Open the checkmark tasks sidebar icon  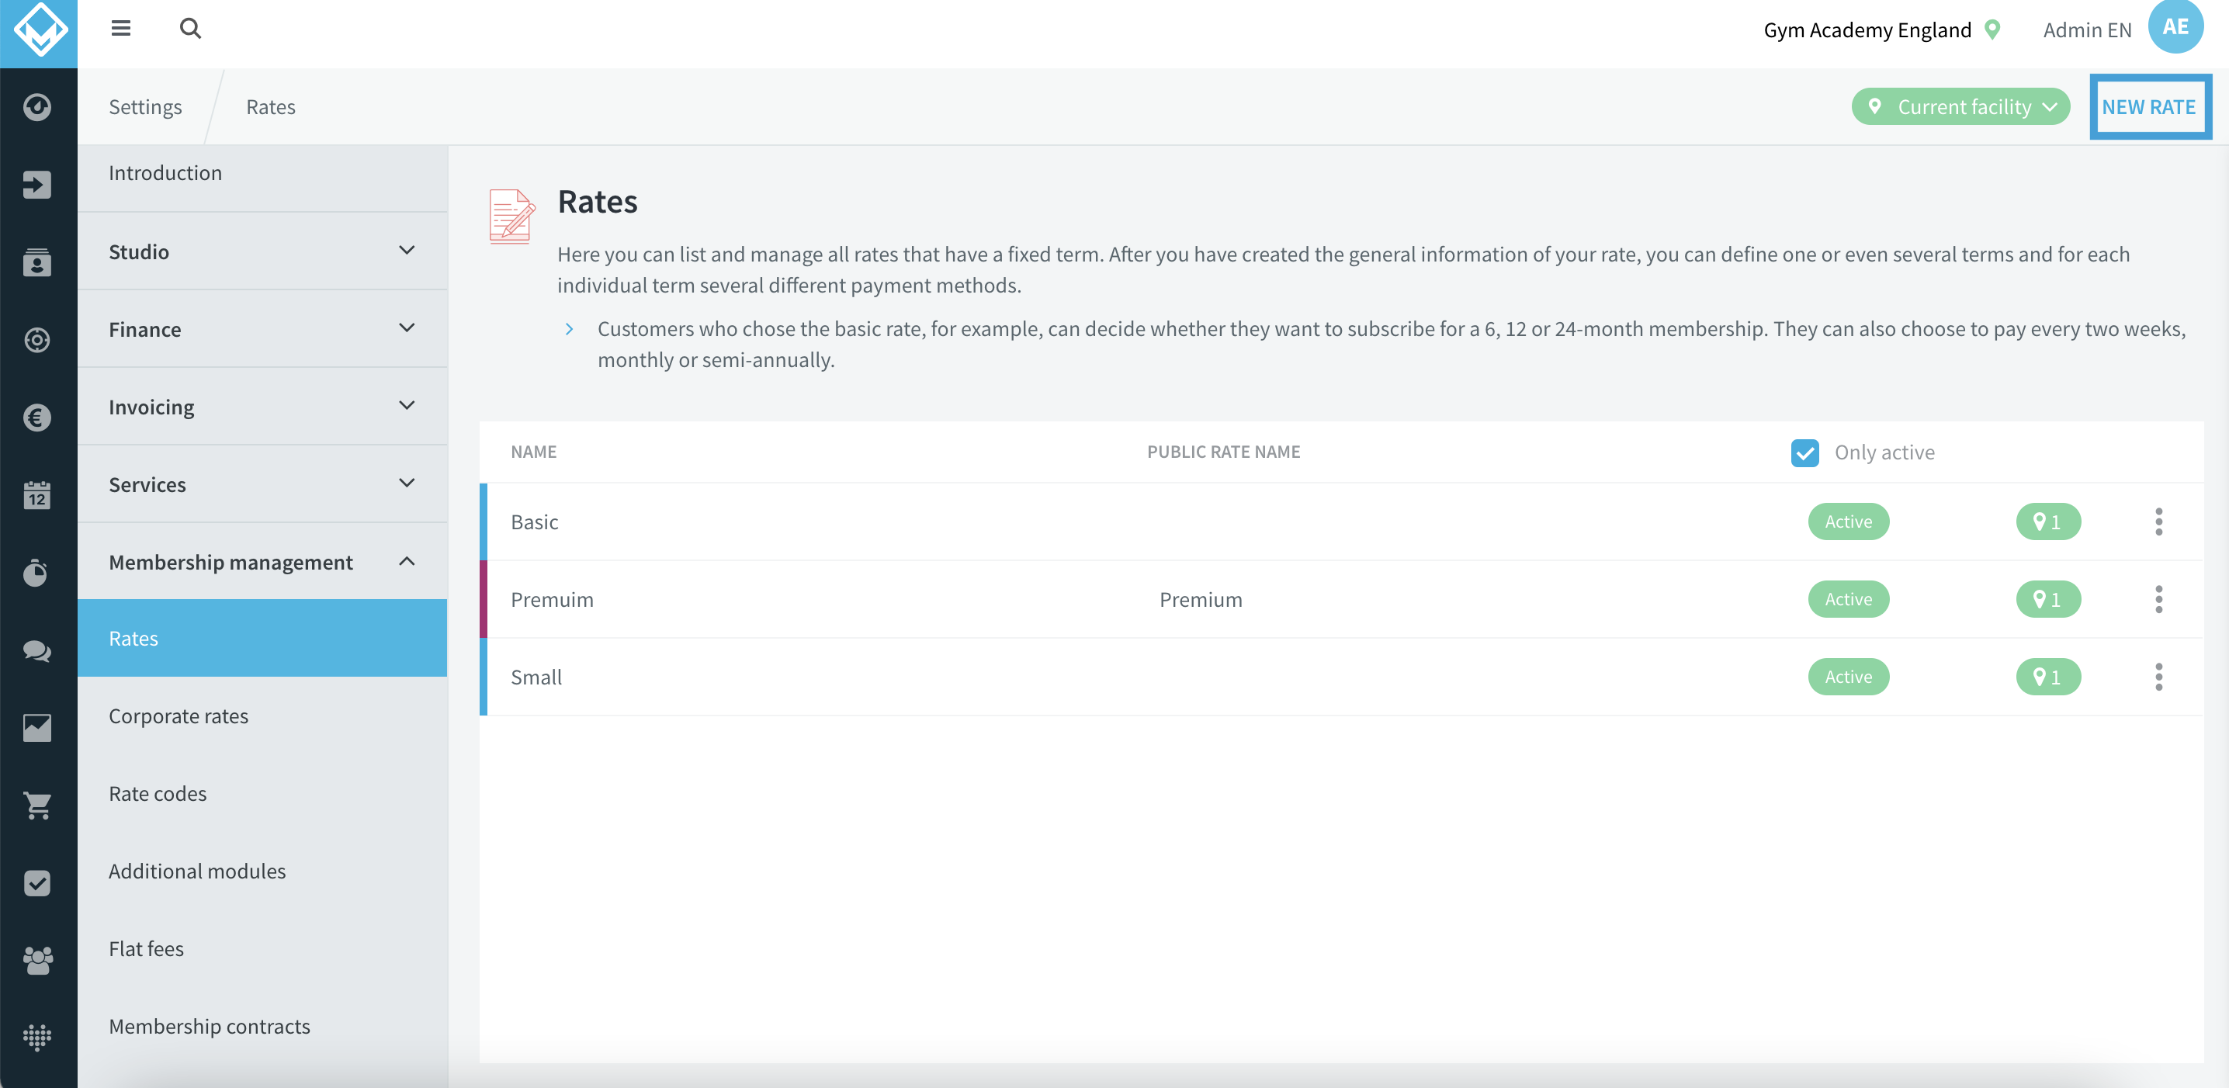click(37, 883)
